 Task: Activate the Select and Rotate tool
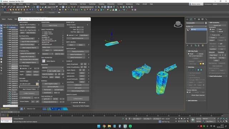click(x=40, y=7)
